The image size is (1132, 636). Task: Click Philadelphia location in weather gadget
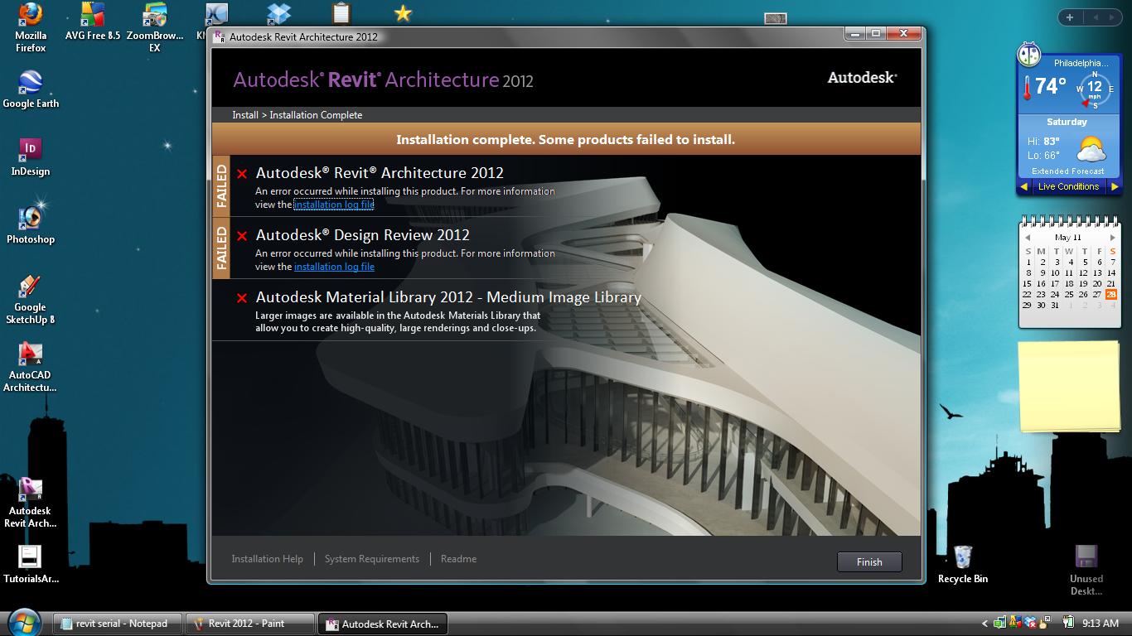[1081, 63]
